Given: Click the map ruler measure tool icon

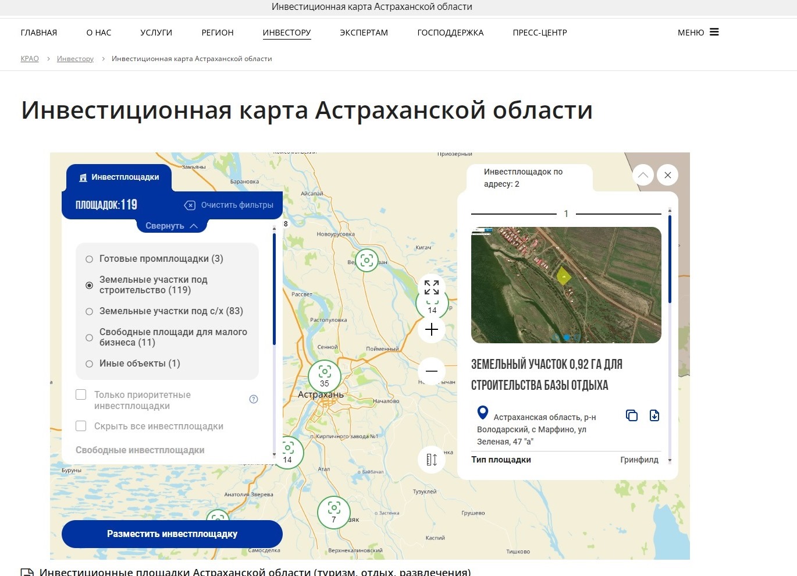Looking at the screenshot, I should 432,460.
